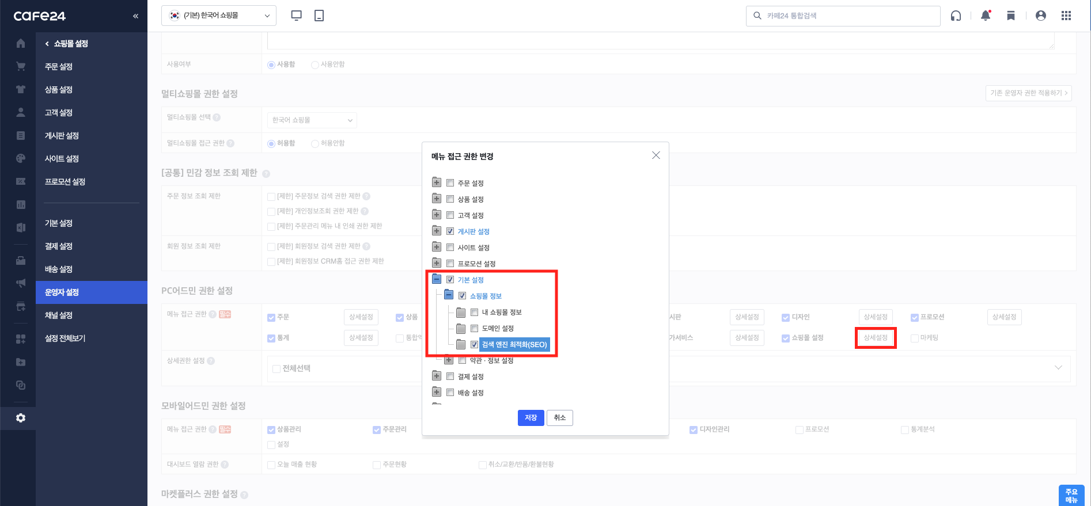The height and width of the screenshot is (506, 1091).
Task: Click the 저장 save button
Action: (531, 418)
